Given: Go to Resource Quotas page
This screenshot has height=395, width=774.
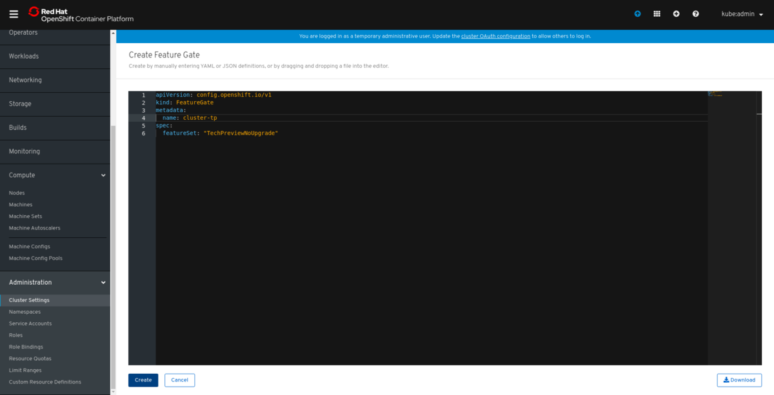Looking at the screenshot, I should [30, 358].
